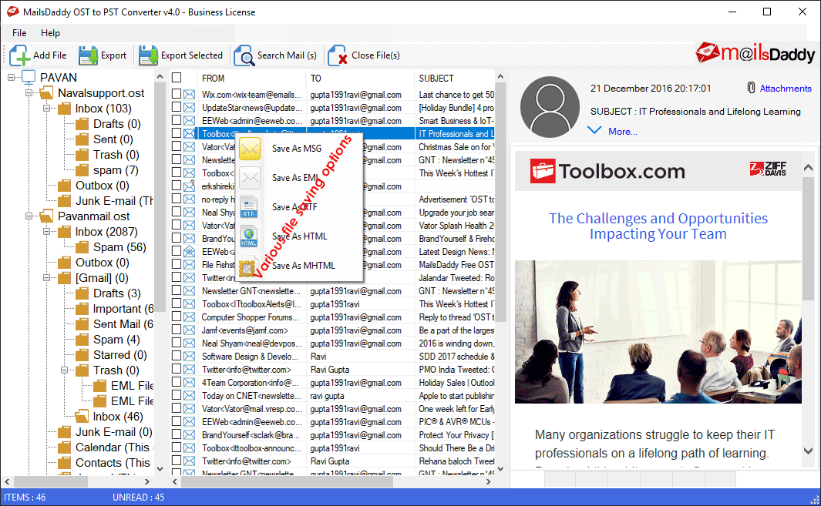Collapse the [Gmail] (0) node

pos(46,278)
